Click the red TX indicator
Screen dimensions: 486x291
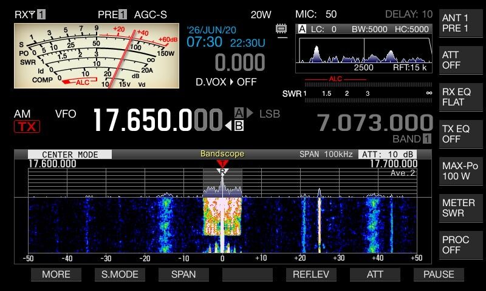tap(27, 126)
